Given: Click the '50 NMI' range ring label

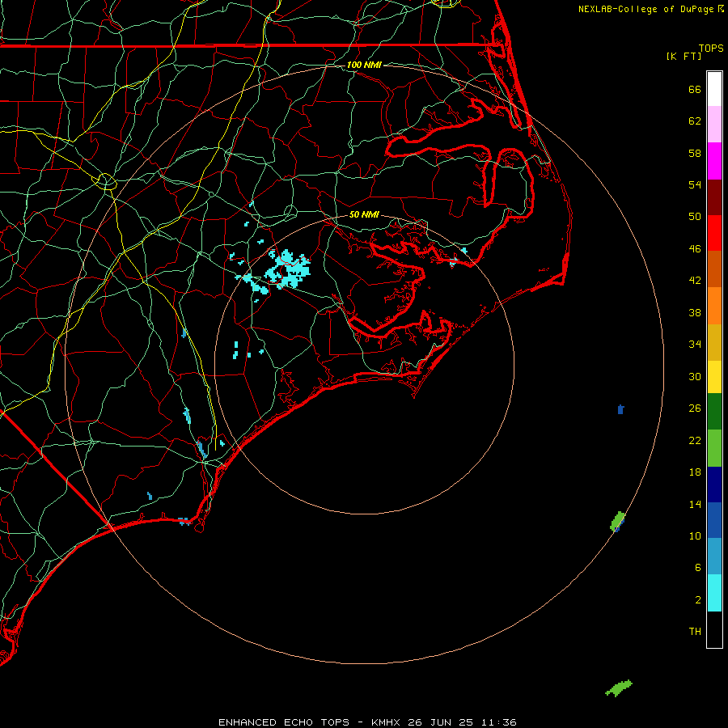Looking at the screenshot, I should (364, 214).
